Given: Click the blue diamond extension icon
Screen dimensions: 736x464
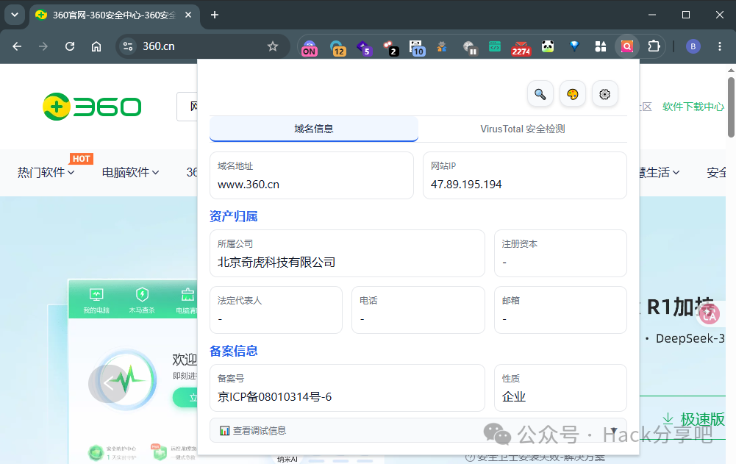Looking at the screenshot, I should tap(574, 46).
